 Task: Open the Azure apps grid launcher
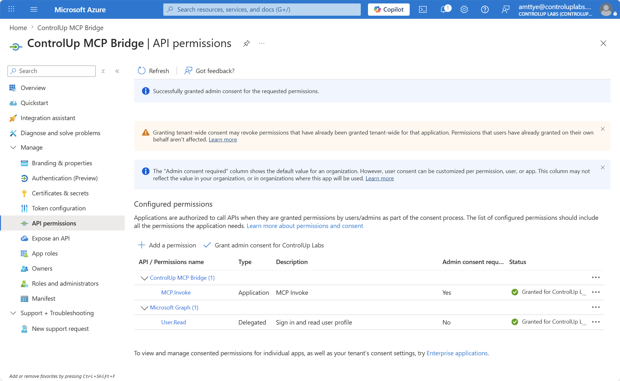[11, 9]
